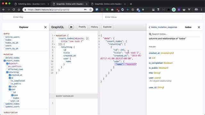Open is_completed Boolean type link

168,63
